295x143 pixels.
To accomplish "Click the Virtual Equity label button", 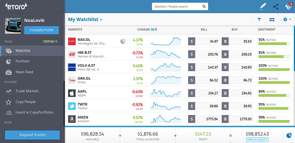I will [x=257, y=140].
